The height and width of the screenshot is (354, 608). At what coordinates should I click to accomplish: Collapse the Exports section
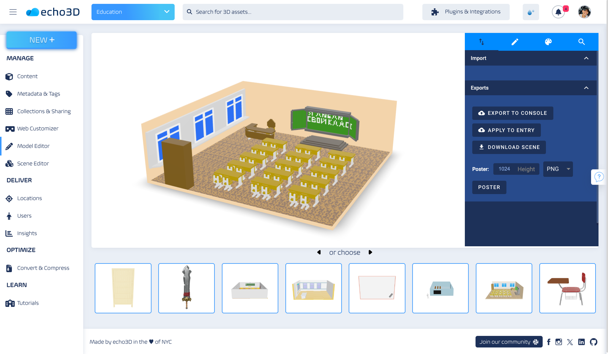[x=586, y=88]
